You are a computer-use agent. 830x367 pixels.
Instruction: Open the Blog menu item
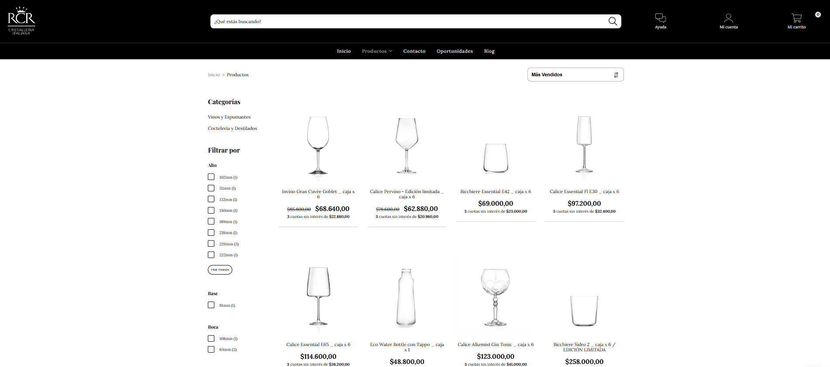[489, 51]
